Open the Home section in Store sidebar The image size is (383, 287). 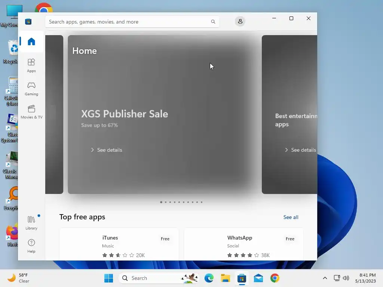click(31, 41)
